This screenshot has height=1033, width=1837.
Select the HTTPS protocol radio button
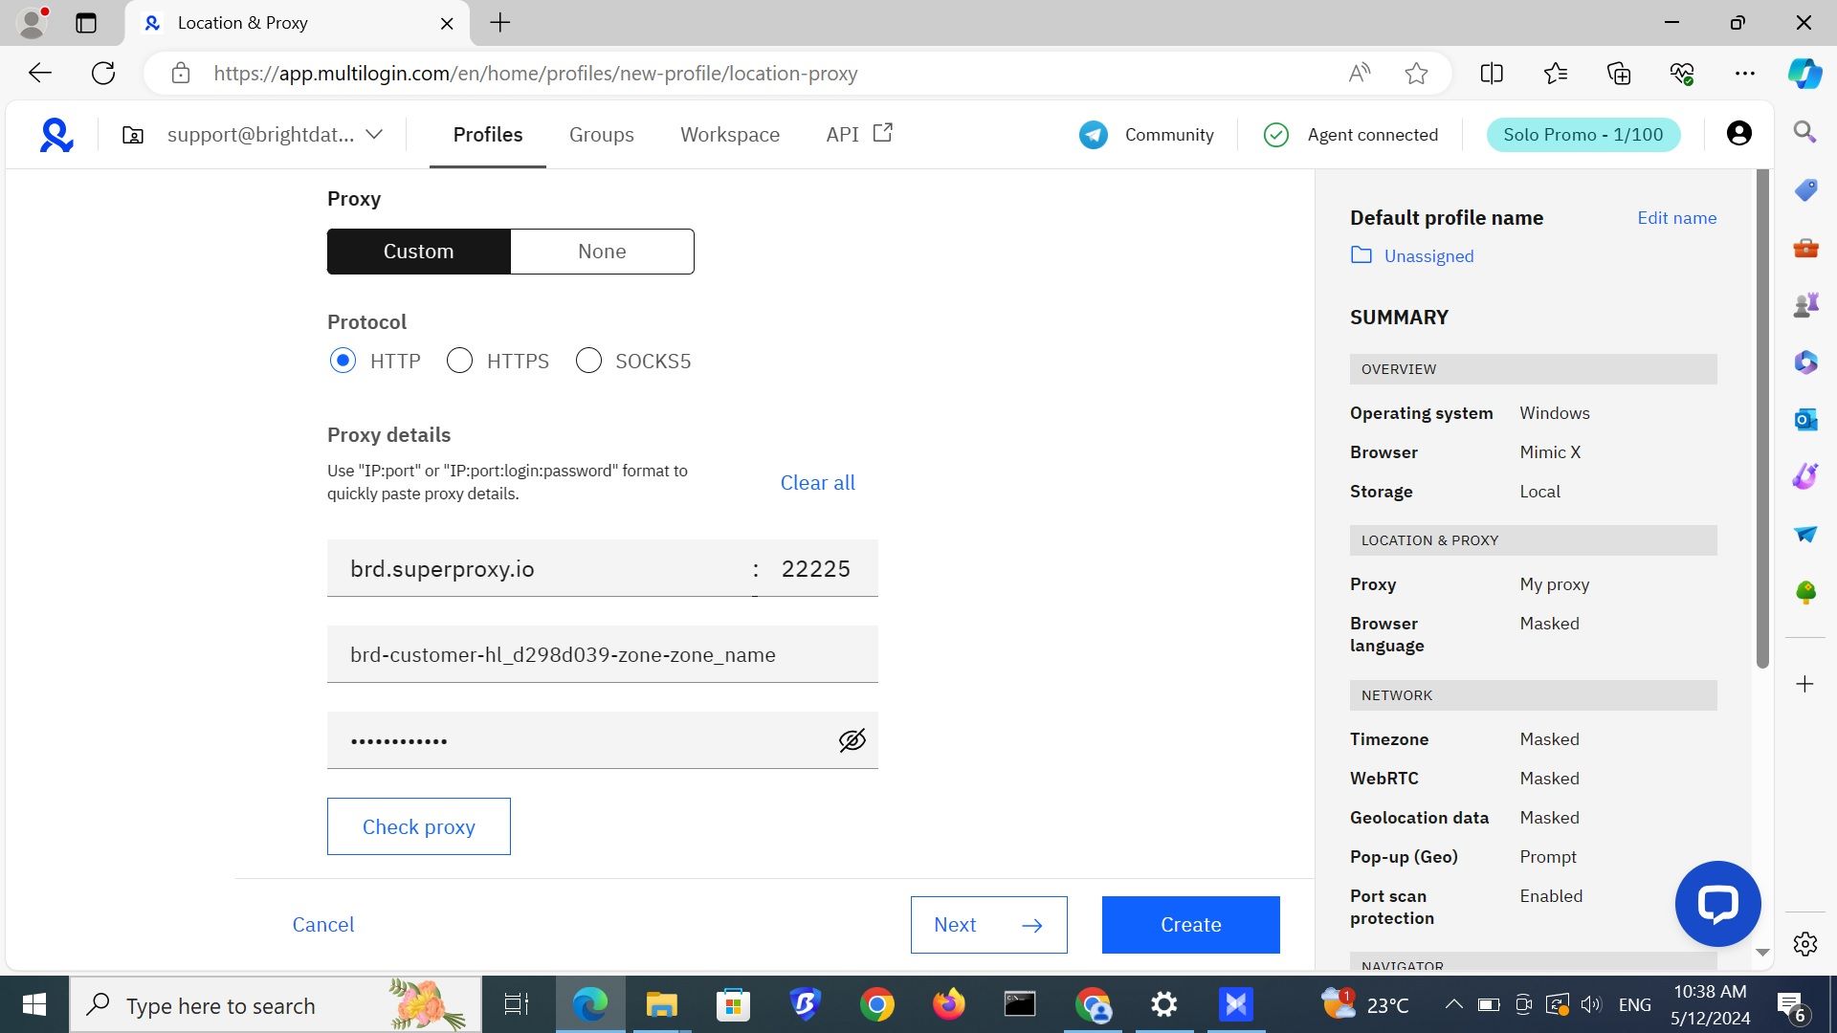(x=459, y=361)
